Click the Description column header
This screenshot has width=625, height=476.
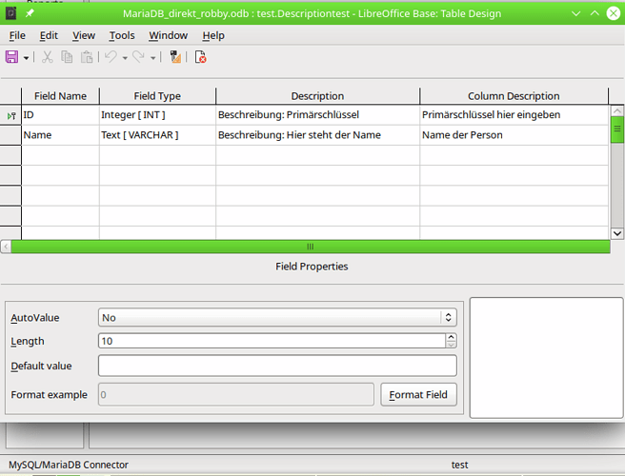click(x=317, y=96)
